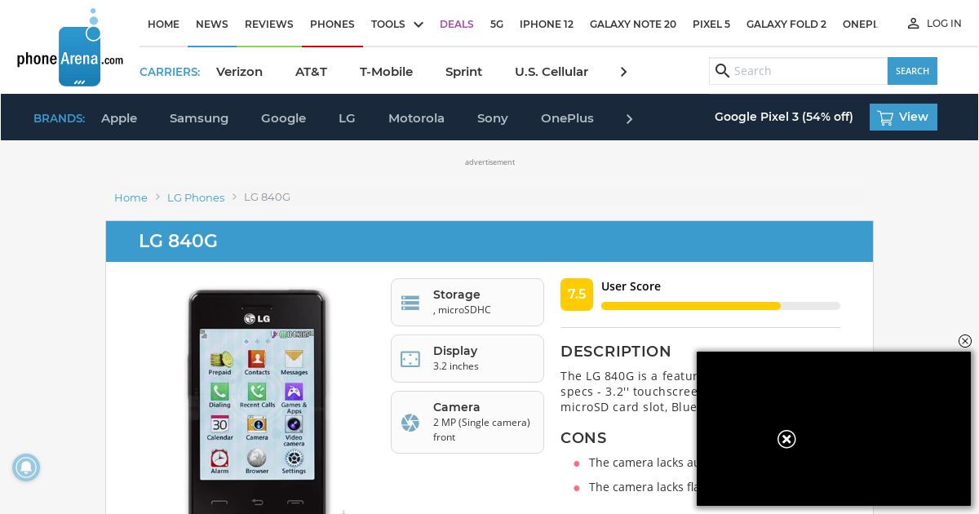Open the Motorola brand page

click(x=416, y=118)
